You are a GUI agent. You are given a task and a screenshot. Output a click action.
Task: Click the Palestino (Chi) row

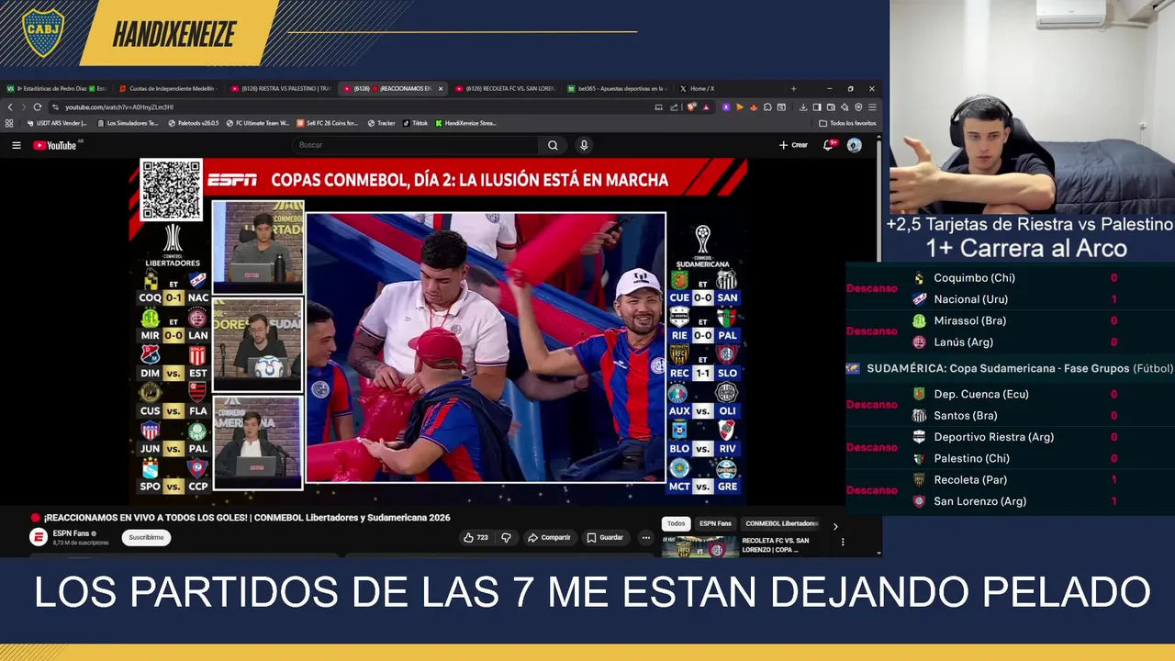[1011, 458]
